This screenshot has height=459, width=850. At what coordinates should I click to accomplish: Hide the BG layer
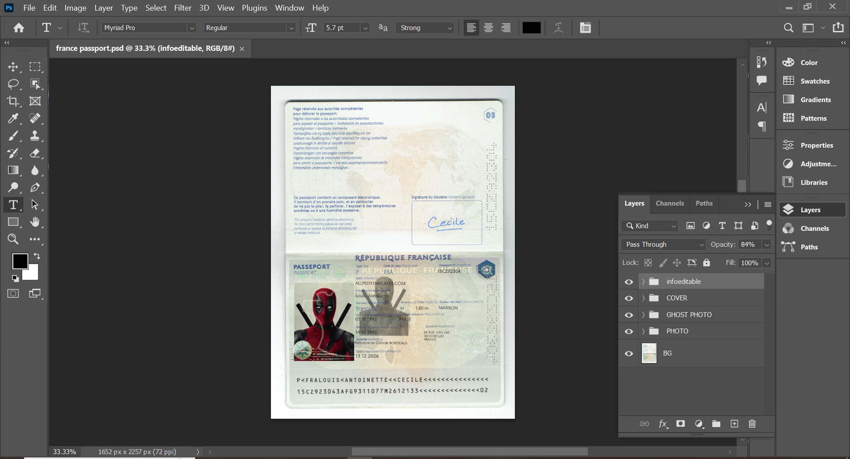click(x=629, y=353)
